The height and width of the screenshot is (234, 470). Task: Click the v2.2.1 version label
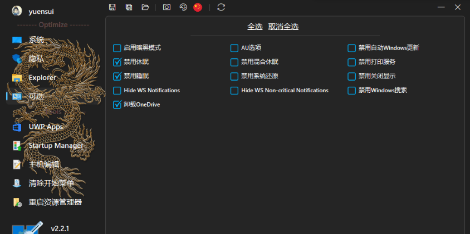pos(60,228)
